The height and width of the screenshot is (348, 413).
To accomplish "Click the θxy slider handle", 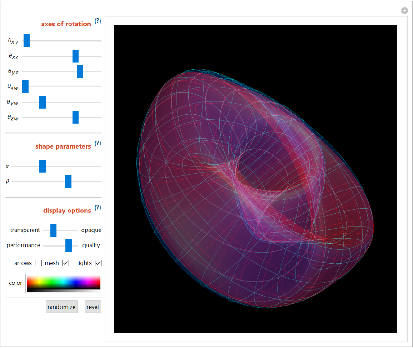I will point(26,41).
